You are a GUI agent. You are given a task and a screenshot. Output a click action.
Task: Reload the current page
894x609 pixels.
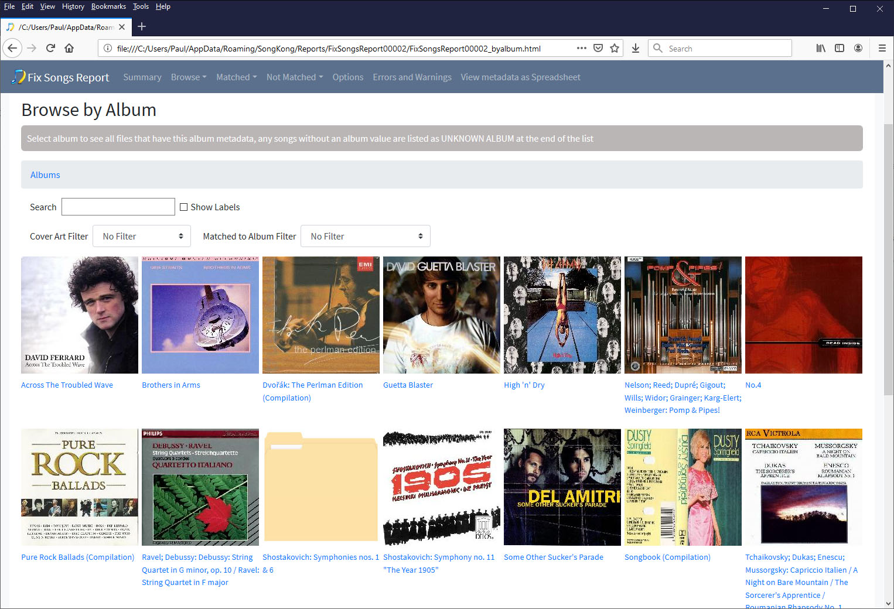point(50,48)
